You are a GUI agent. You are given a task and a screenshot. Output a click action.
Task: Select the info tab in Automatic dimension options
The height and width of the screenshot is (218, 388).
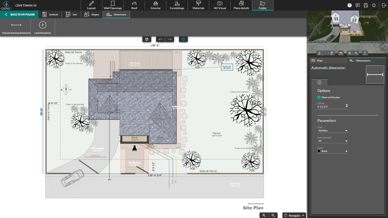319,82
